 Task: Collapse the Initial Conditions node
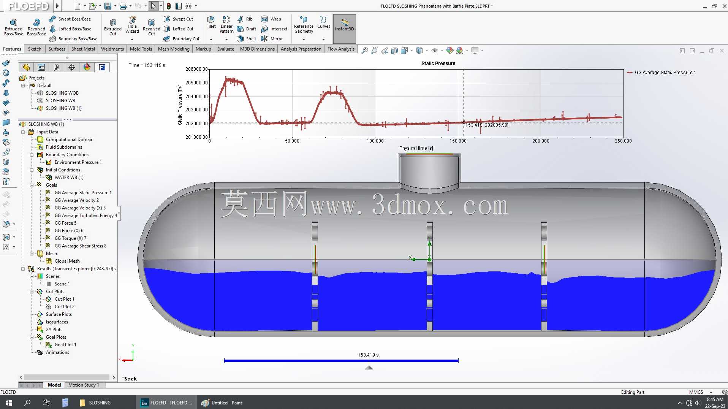click(32, 170)
